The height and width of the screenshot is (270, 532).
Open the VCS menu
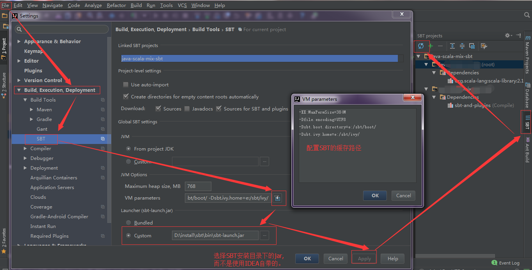[x=182, y=5]
